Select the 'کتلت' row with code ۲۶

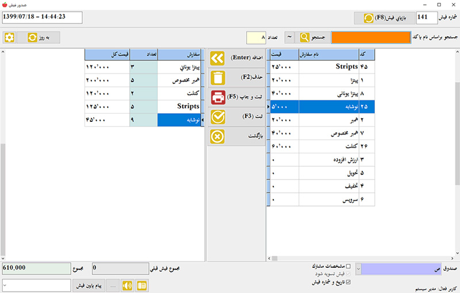[322, 146]
